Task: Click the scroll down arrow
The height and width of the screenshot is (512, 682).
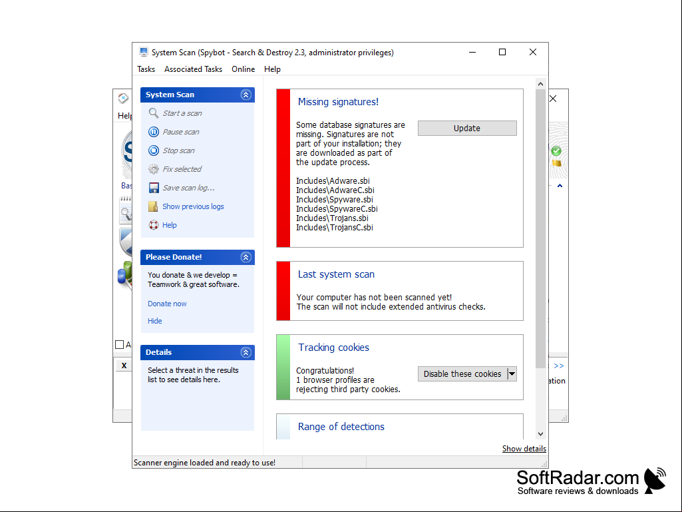Action: coord(541,434)
